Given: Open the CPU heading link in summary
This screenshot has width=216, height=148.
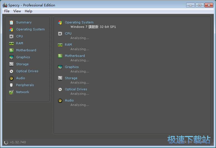Looking at the screenshot, I should (68, 33).
